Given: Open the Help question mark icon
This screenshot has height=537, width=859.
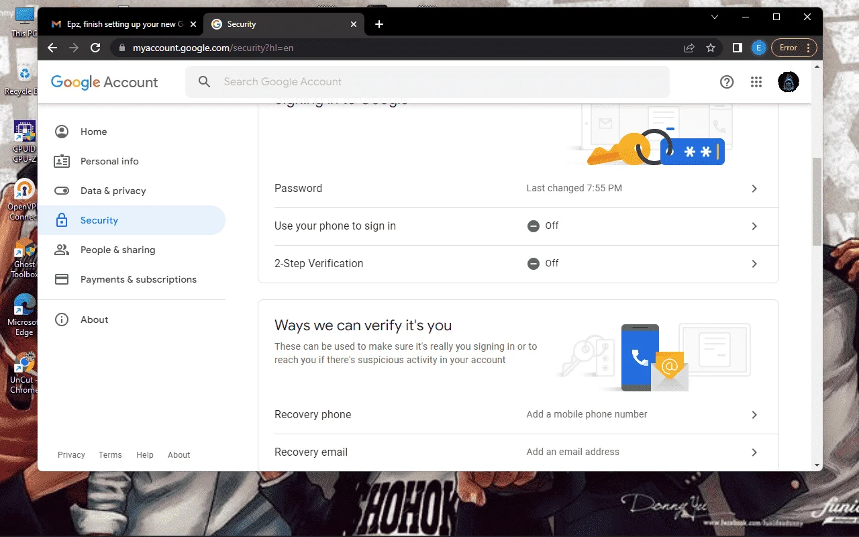Looking at the screenshot, I should 727,82.
